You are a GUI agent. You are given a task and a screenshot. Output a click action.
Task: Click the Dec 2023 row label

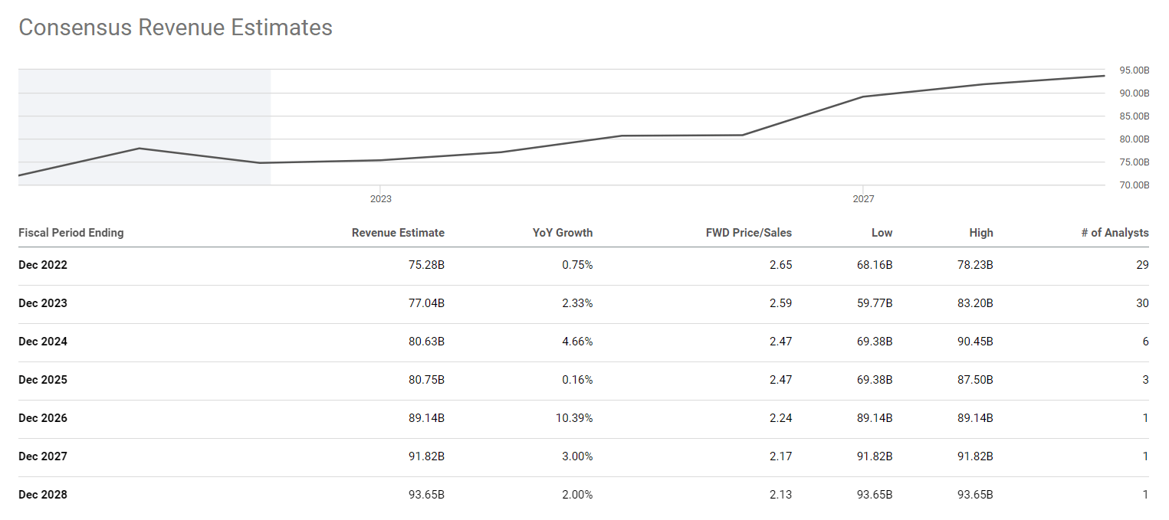[x=43, y=303]
